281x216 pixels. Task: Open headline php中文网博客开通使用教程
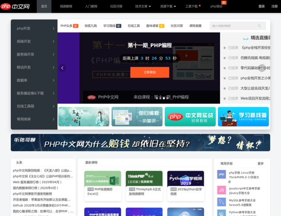click(x=32, y=194)
